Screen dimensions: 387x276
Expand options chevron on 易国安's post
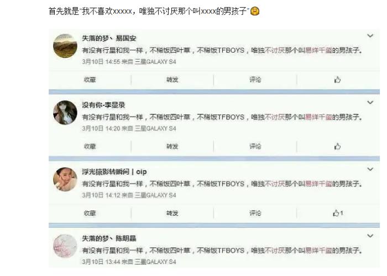370,36
